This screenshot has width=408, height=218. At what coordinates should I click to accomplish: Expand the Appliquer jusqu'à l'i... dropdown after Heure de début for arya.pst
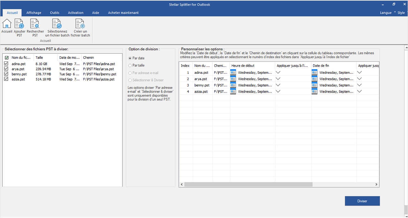pos(278,79)
